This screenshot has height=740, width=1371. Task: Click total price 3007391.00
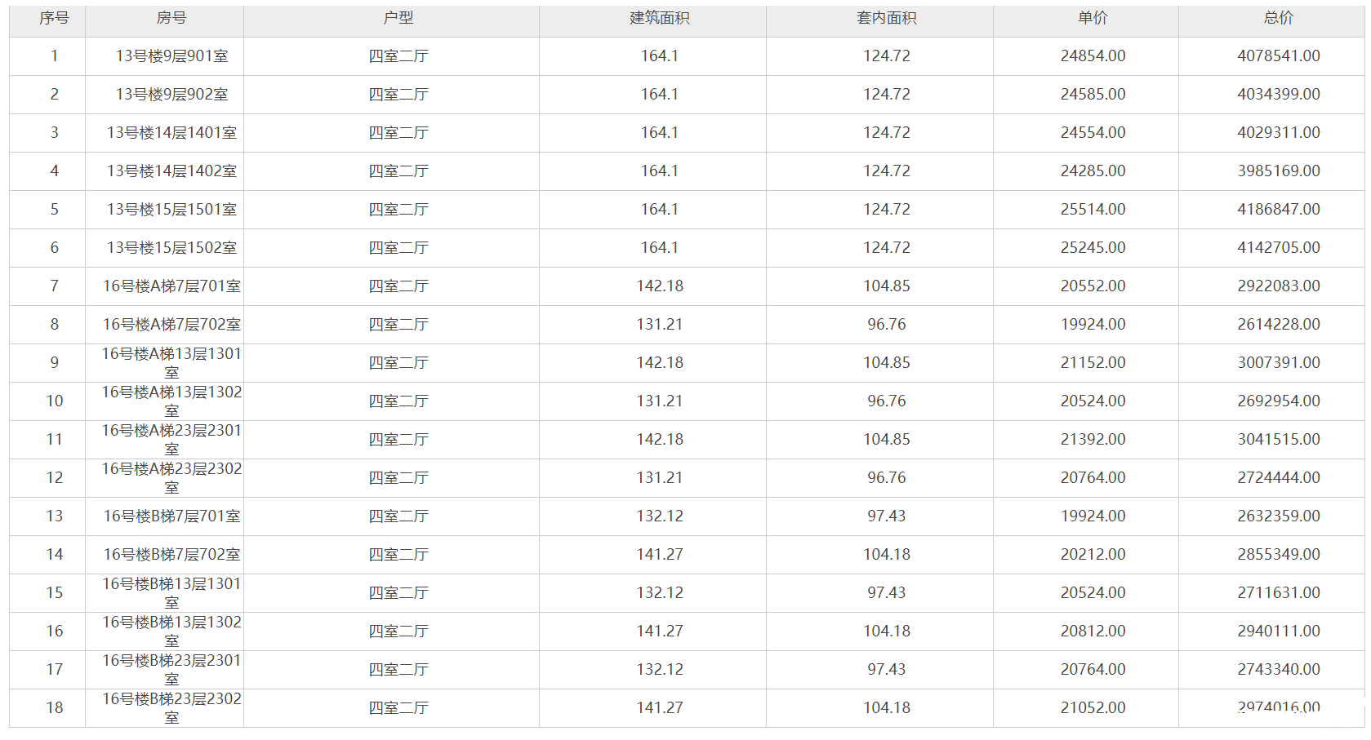click(x=1279, y=363)
